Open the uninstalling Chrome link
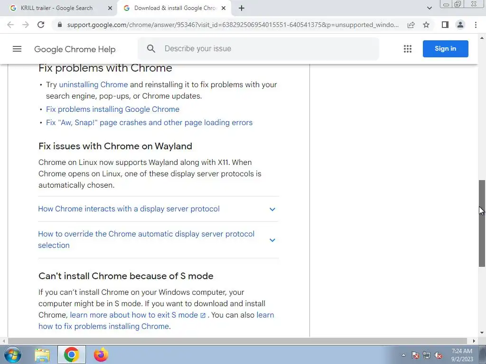This screenshot has height=364, width=486. coord(93,84)
